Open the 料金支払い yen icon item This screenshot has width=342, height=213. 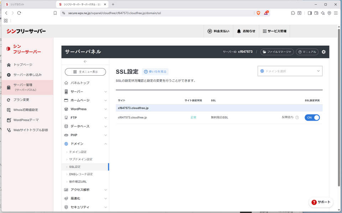click(x=218, y=31)
